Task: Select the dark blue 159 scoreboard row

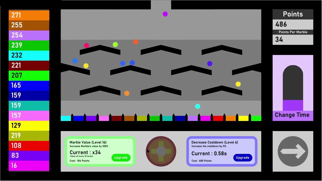Action: point(29,95)
